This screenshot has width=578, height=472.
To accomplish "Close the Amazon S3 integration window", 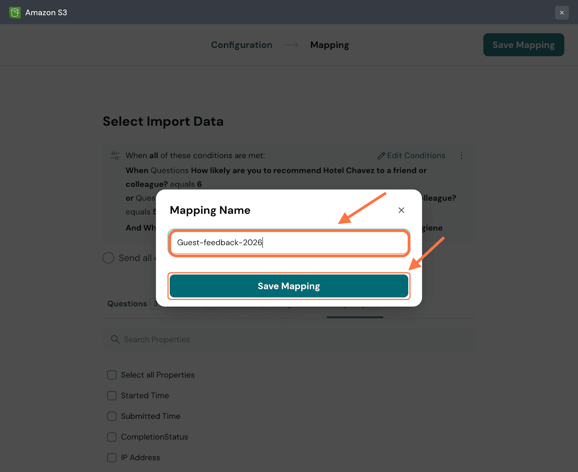I will pyautogui.click(x=562, y=13).
